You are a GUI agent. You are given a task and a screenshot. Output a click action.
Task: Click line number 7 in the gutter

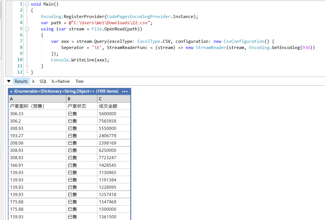[21, 41]
